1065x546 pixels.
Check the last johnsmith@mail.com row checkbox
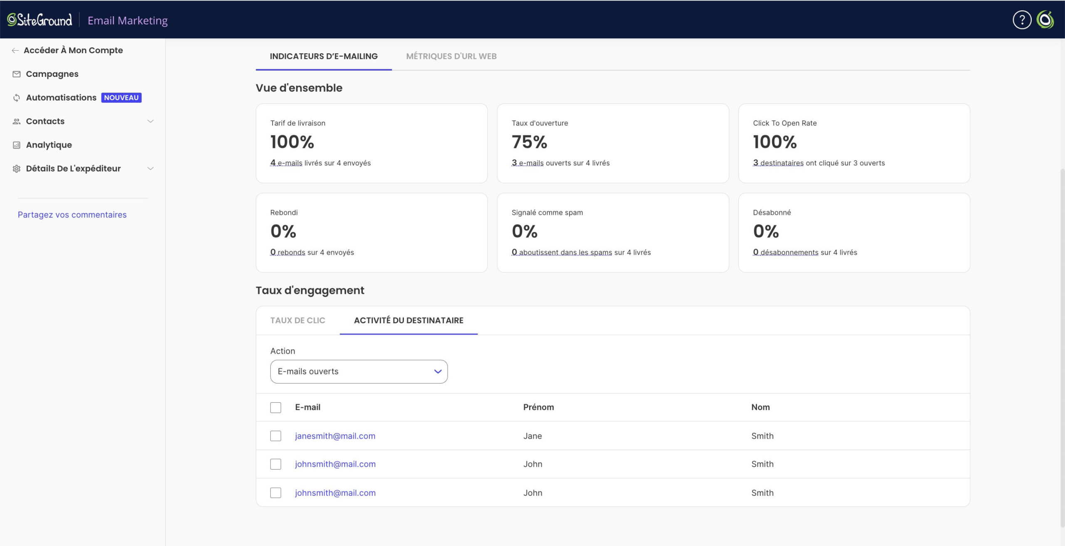pyautogui.click(x=275, y=492)
